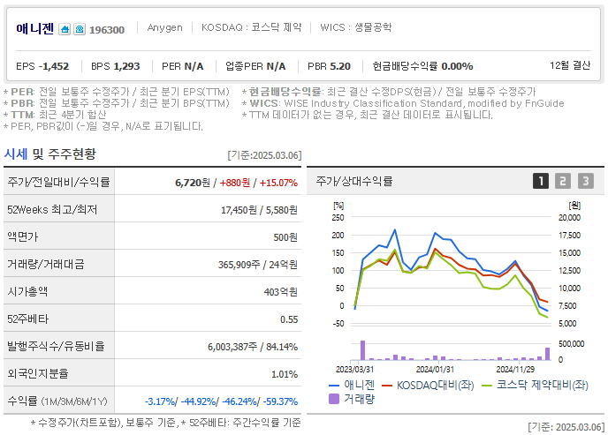Image resolution: width=608 pixels, height=435 pixels.
Task: Select 외국인지분율 value 1.01%
Action: click(x=285, y=374)
